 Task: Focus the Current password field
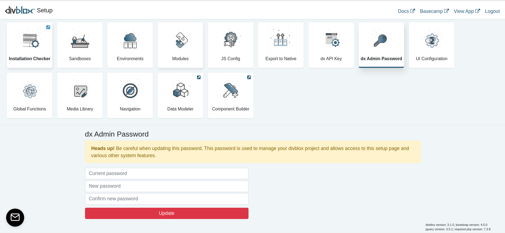167,173
